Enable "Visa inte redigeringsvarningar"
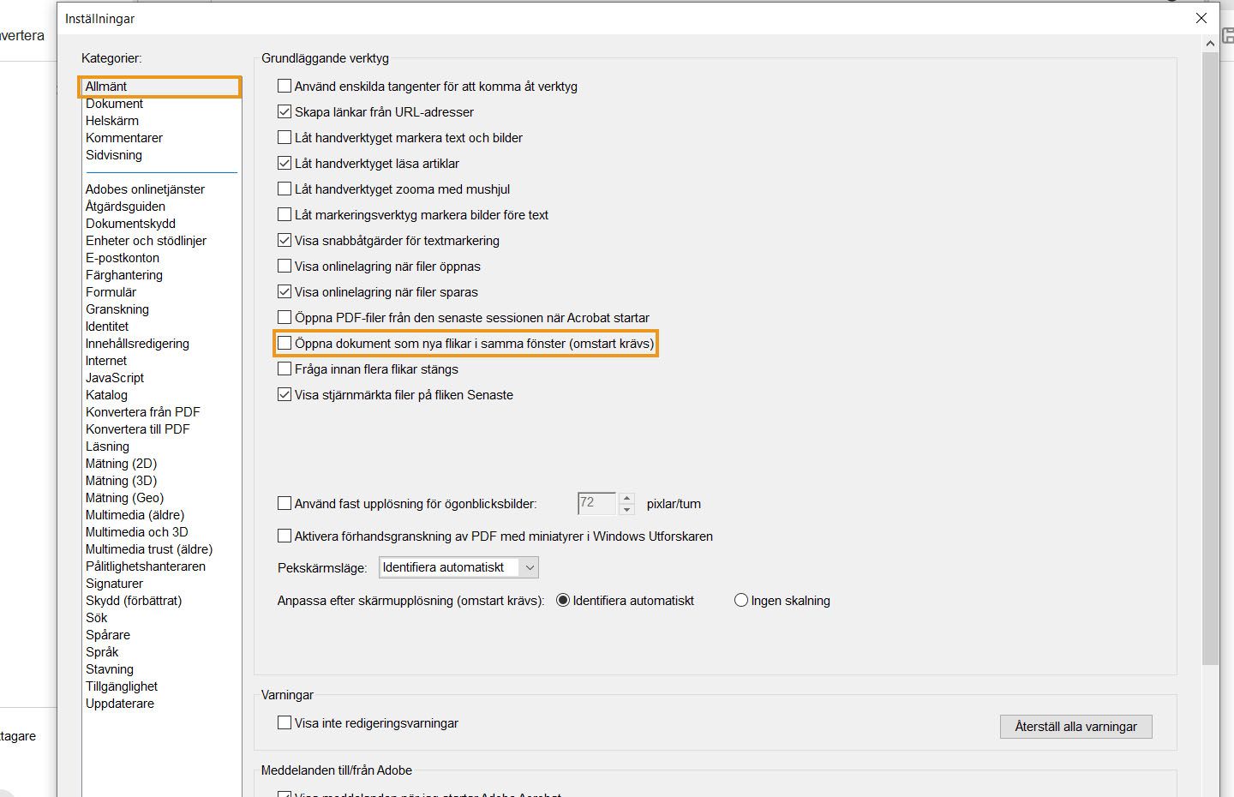The height and width of the screenshot is (797, 1234). 285,722
